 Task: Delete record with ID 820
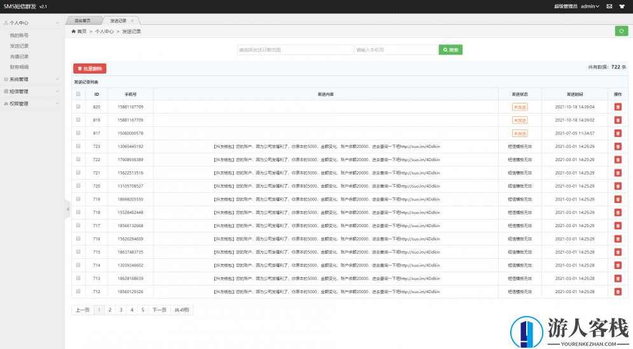(617, 107)
